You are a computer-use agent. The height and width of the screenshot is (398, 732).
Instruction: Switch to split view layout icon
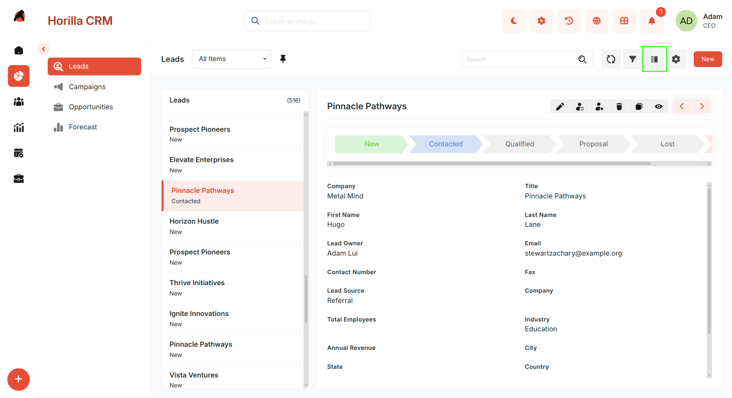(654, 59)
